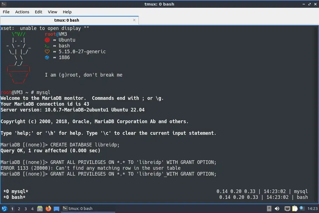Click 'Query OK, 1 row affected' line
This screenshot has width=319, height=213.
(x=50, y=151)
